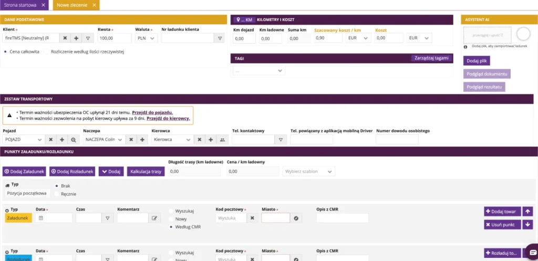Open Nr ładunku klienta filter triangle

click(x=220, y=38)
